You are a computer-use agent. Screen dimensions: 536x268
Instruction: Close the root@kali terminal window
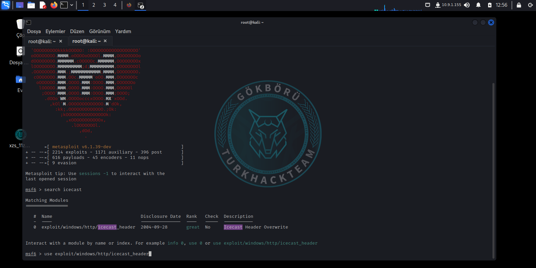[491, 22]
